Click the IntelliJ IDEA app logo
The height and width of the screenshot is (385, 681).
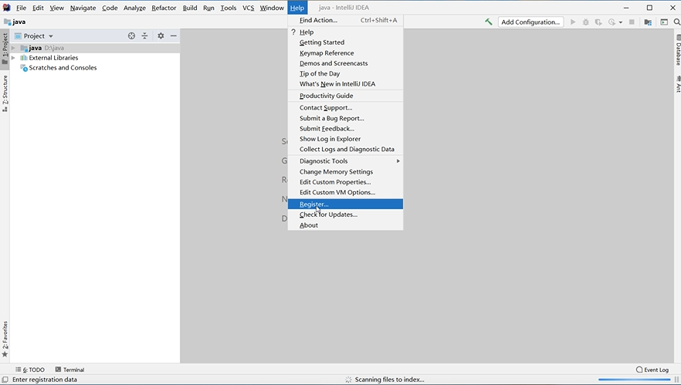tap(6, 8)
